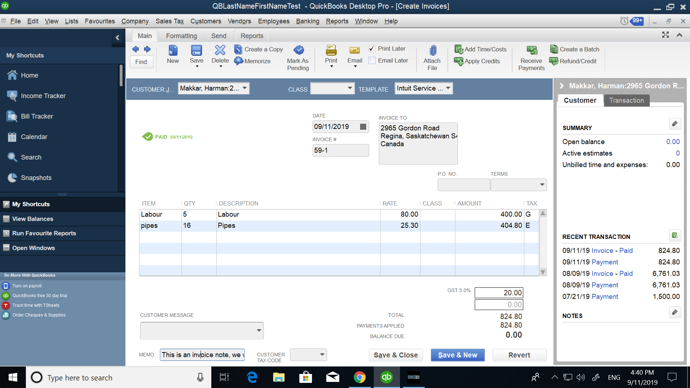Open Income Tracker in sidebar
The width and height of the screenshot is (690, 388).
coord(43,96)
